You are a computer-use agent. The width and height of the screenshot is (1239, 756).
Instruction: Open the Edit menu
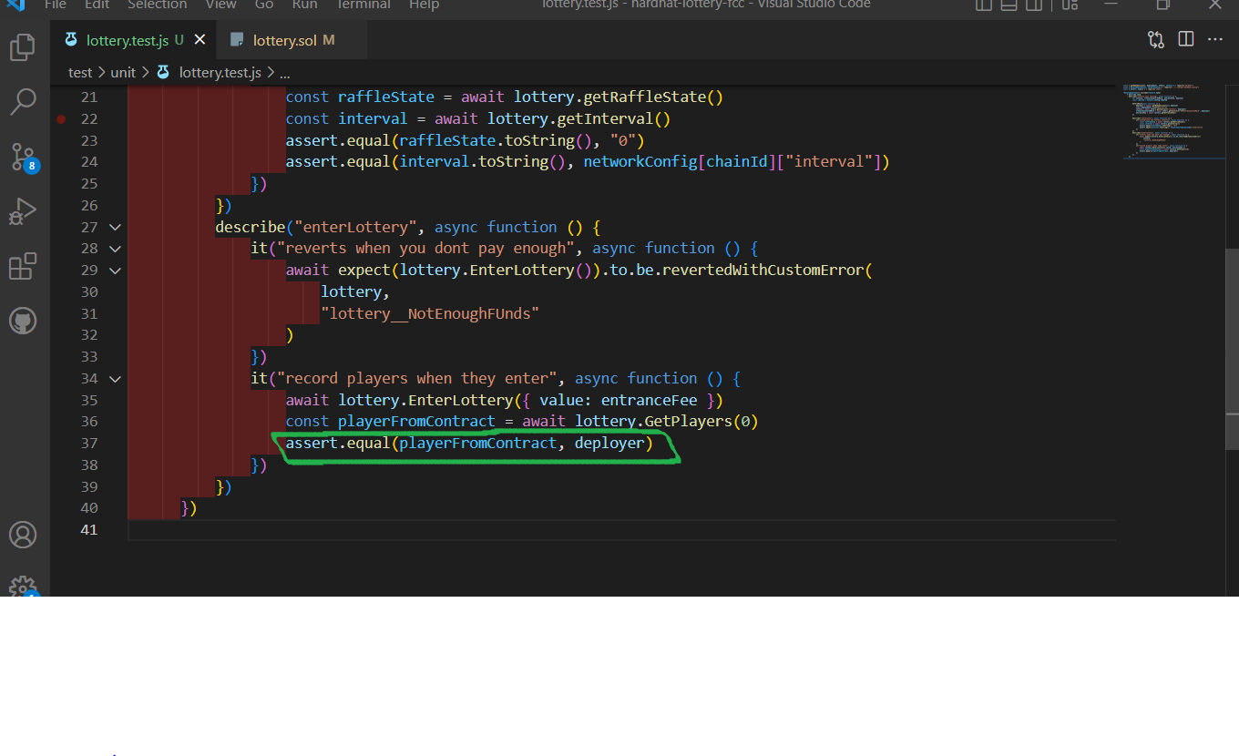click(97, 5)
